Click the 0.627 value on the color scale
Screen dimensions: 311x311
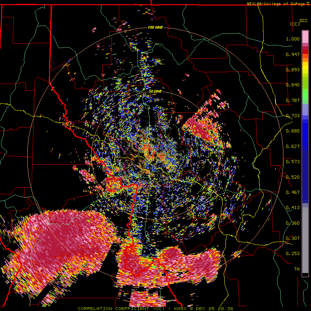[x=293, y=147]
